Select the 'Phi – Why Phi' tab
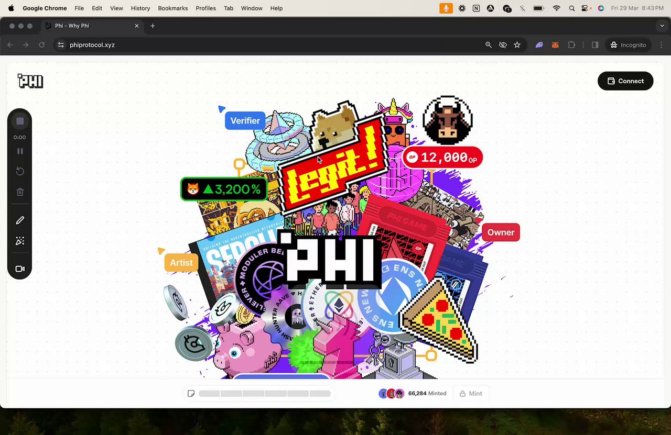The width and height of the screenshot is (671, 435). pos(93,26)
